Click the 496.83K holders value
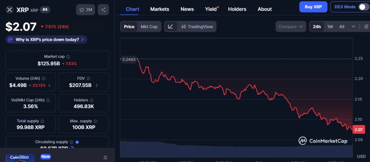This screenshot has width=370, height=162. click(84, 107)
